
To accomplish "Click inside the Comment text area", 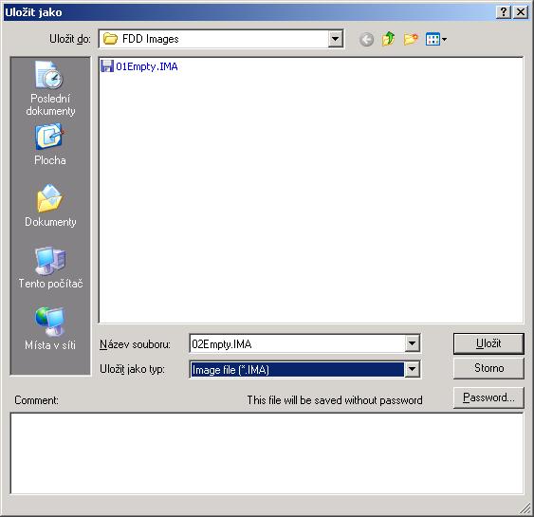I will coord(267,453).
